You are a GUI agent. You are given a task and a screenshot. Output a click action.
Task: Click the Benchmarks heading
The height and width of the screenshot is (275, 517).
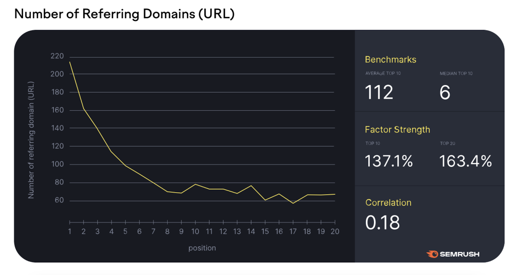coord(390,60)
